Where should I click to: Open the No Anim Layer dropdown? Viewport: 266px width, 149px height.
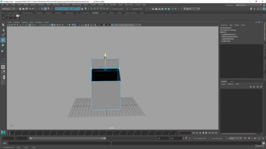click(217, 138)
